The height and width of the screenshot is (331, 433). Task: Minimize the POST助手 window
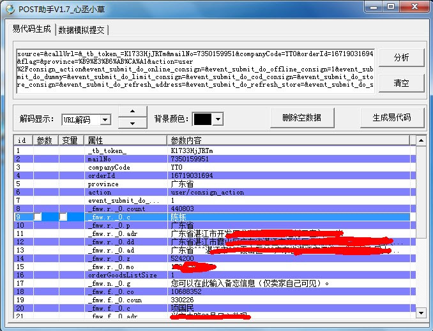click(x=374, y=6)
